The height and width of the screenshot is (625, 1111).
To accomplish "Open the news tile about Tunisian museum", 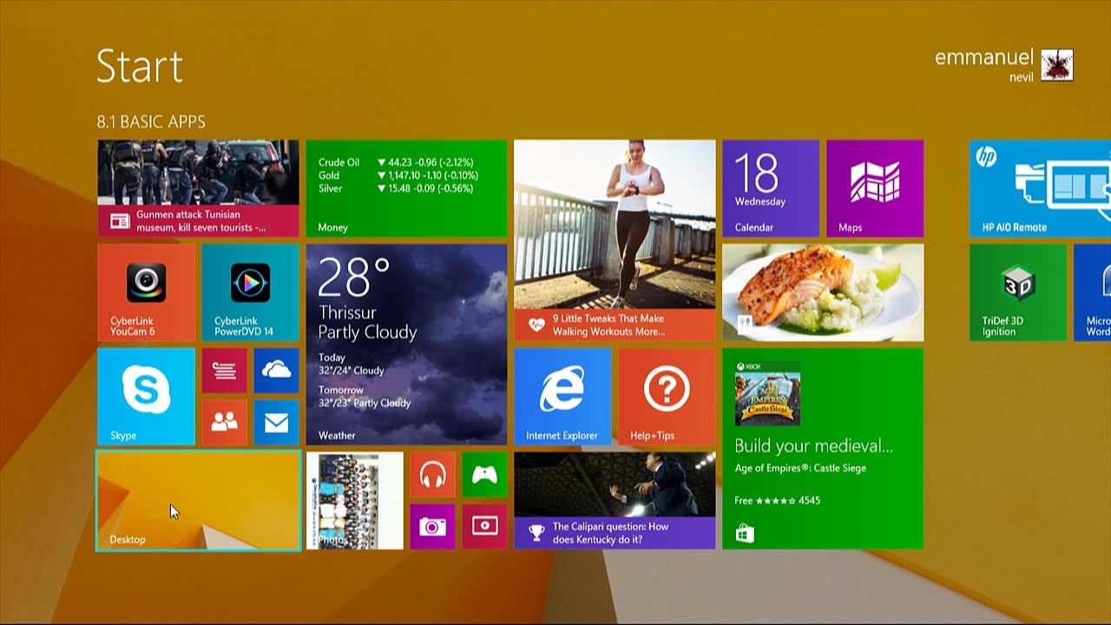I will tap(198, 188).
